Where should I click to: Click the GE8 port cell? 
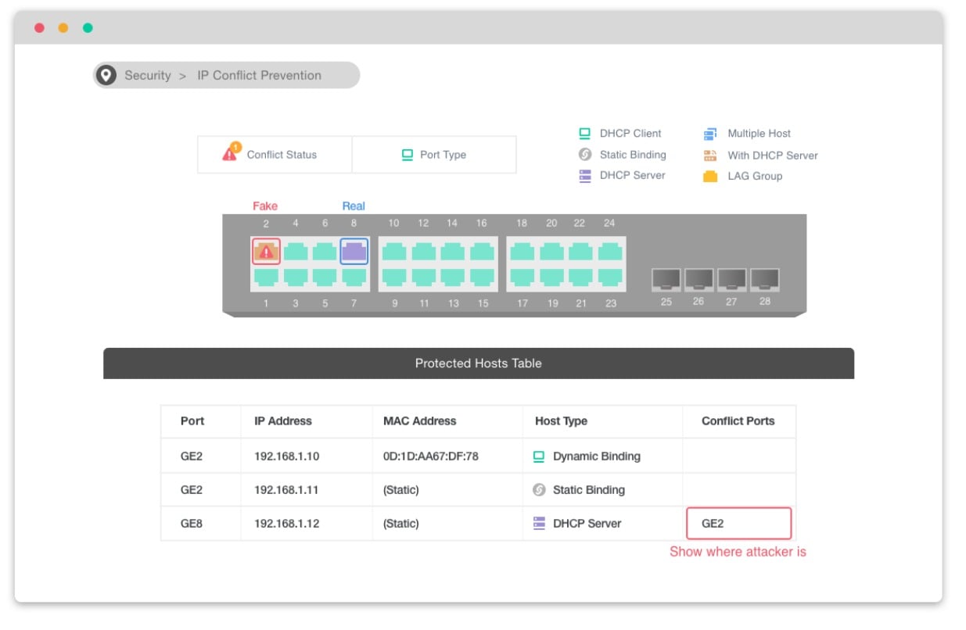click(192, 524)
